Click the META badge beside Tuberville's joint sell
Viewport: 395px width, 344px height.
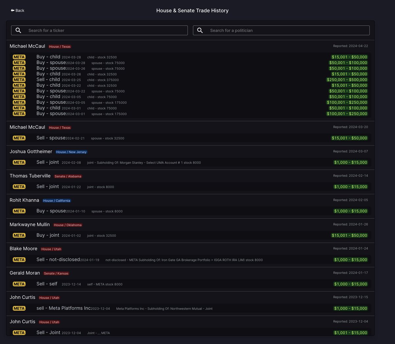[x=19, y=186]
